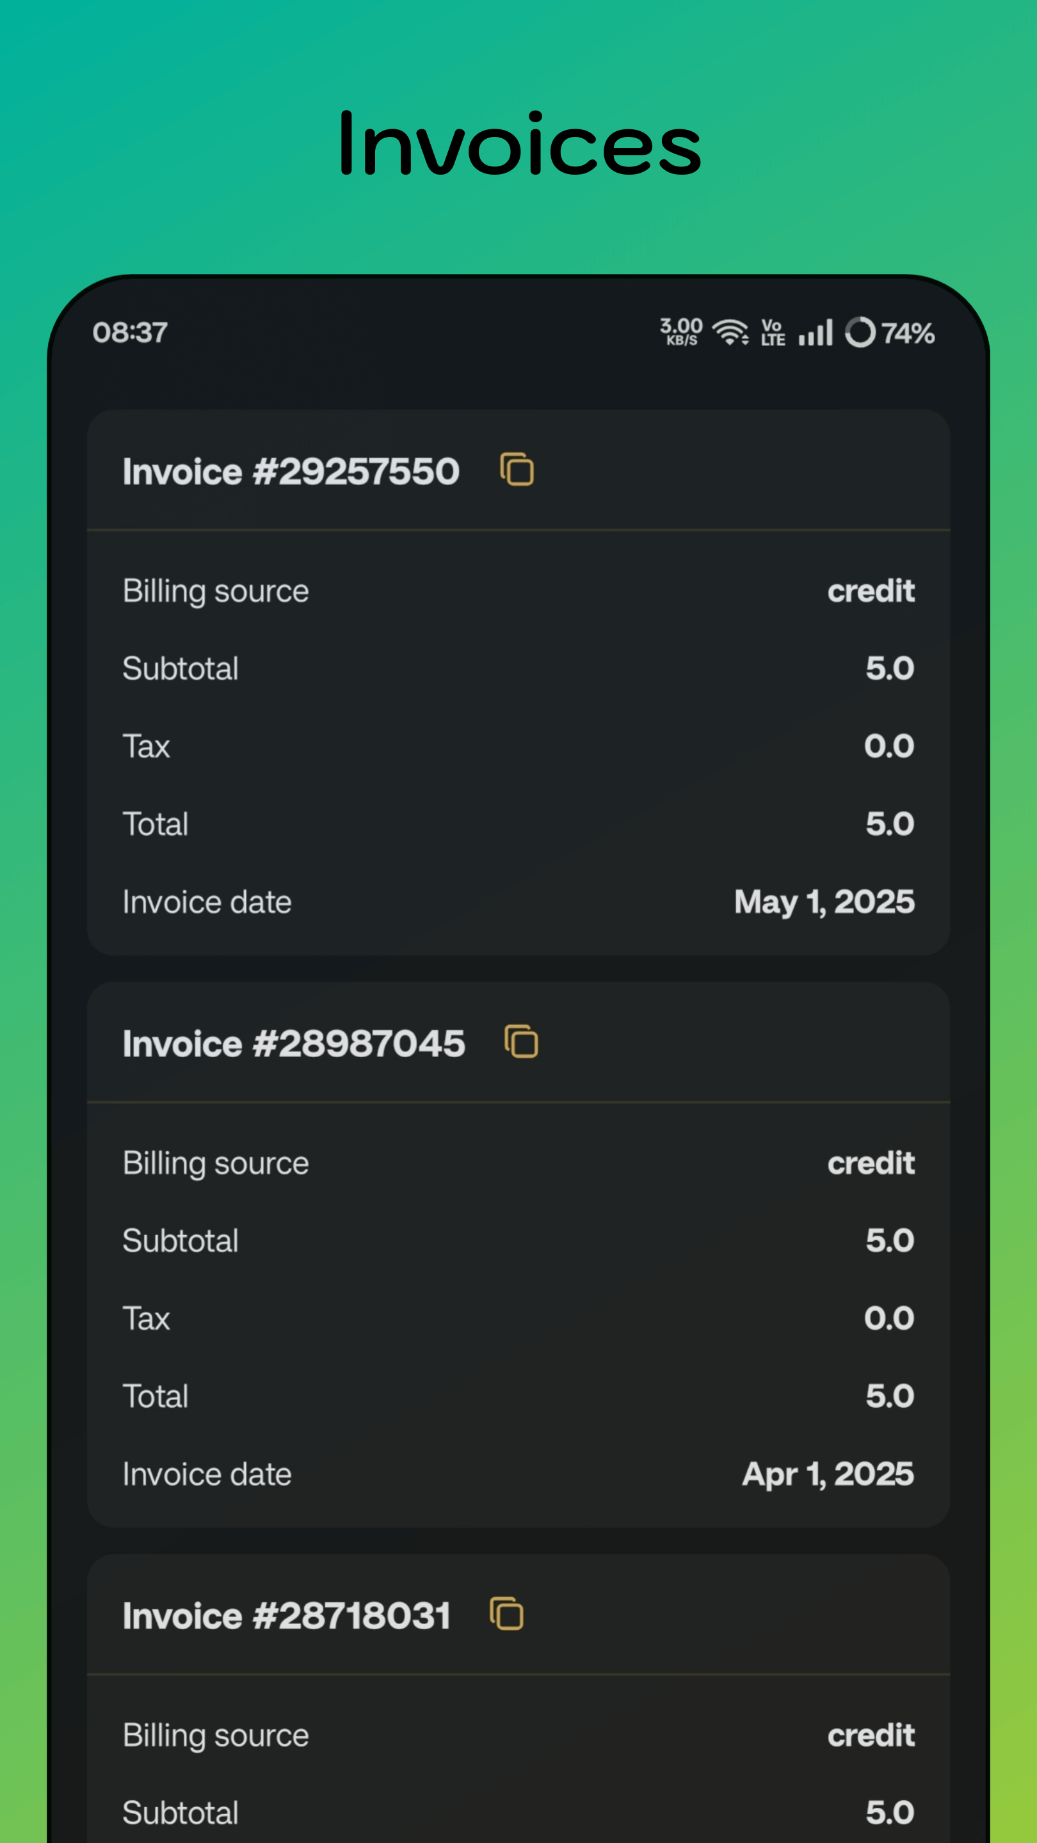Tap the VoLTE indicator icon
The width and height of the screenshot is (1037, 1843).
click(x=772, y=333)
